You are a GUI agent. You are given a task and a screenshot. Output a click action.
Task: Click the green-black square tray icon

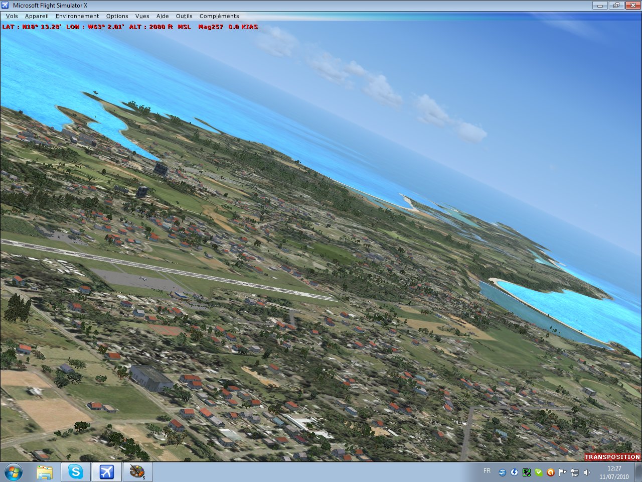[527, 472]
